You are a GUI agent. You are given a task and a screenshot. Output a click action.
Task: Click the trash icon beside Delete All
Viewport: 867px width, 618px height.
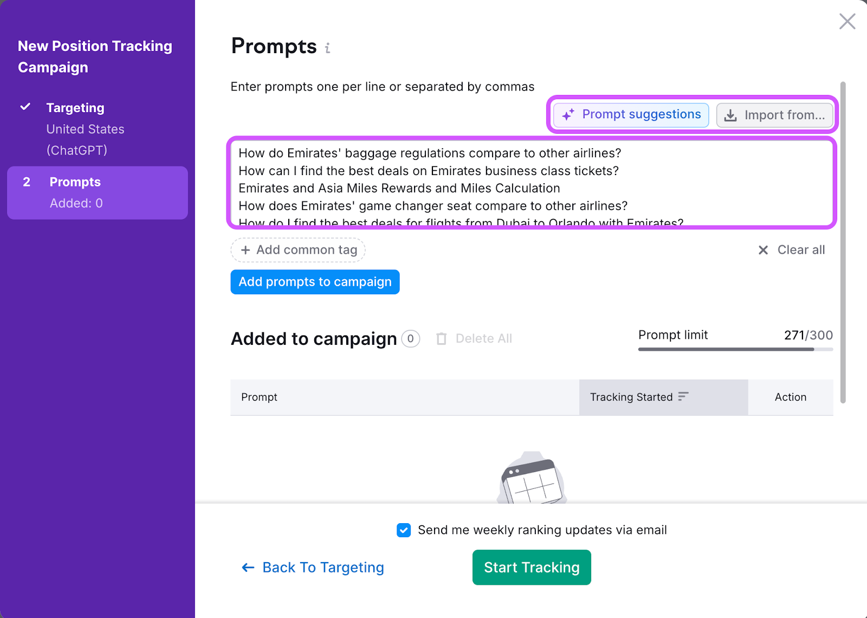442,339
